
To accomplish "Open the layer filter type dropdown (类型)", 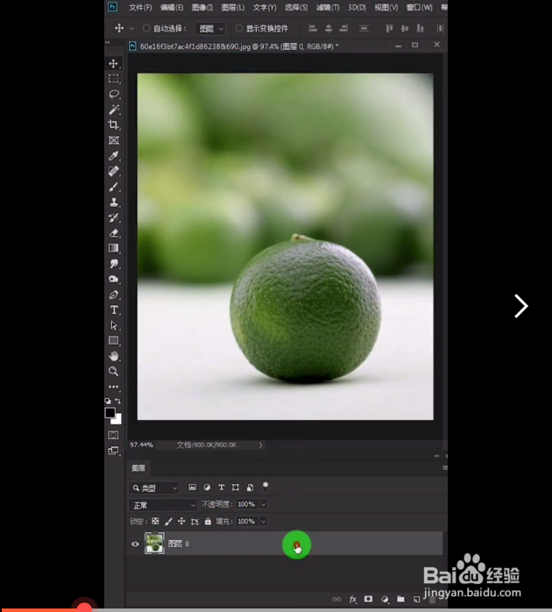I will (153, 487).
